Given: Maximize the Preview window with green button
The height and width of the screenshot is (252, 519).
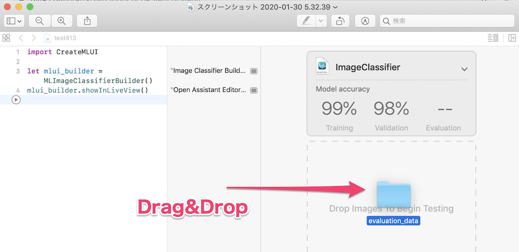Looking at the screenshot, I should [30, 6].
